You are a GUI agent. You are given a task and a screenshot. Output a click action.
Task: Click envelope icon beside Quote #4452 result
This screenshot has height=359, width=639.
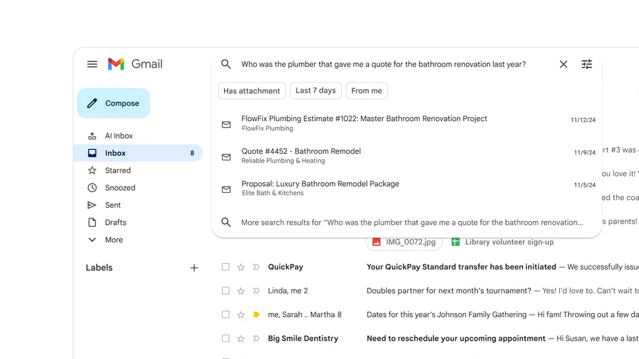(226, 157)
